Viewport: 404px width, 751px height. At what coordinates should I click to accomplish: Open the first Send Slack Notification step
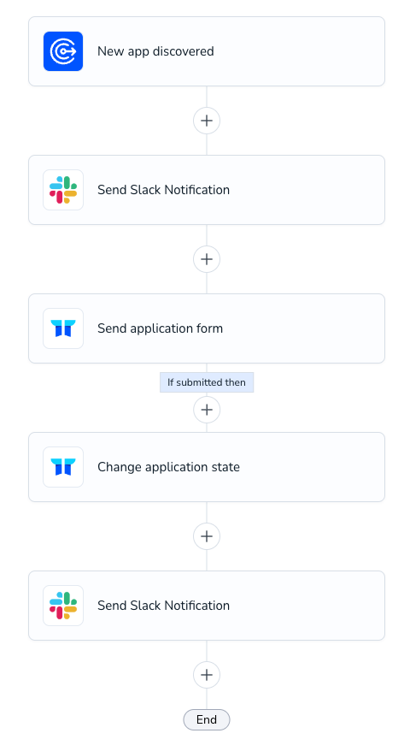(x=207, y=190)
